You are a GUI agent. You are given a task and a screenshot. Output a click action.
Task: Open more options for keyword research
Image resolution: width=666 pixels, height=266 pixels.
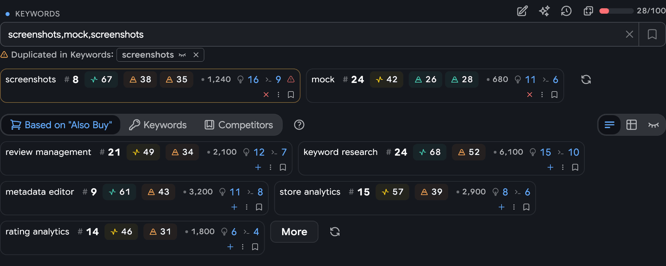[x=563, y=167]
